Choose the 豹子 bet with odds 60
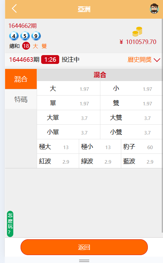163x263 pixels. (x=141, y=147)
